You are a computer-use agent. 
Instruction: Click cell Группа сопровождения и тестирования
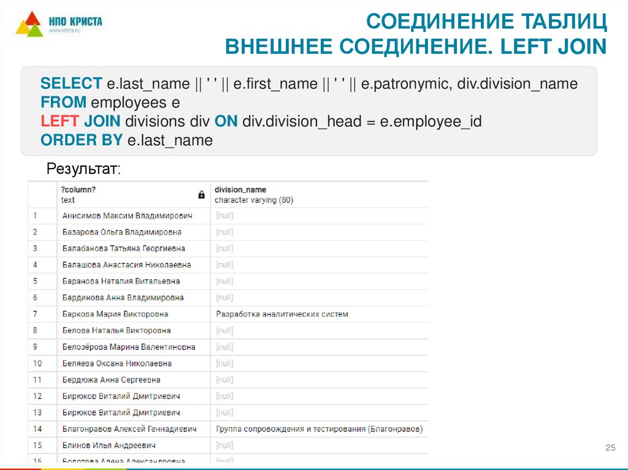pyautogui.click(x=319, y=429)
